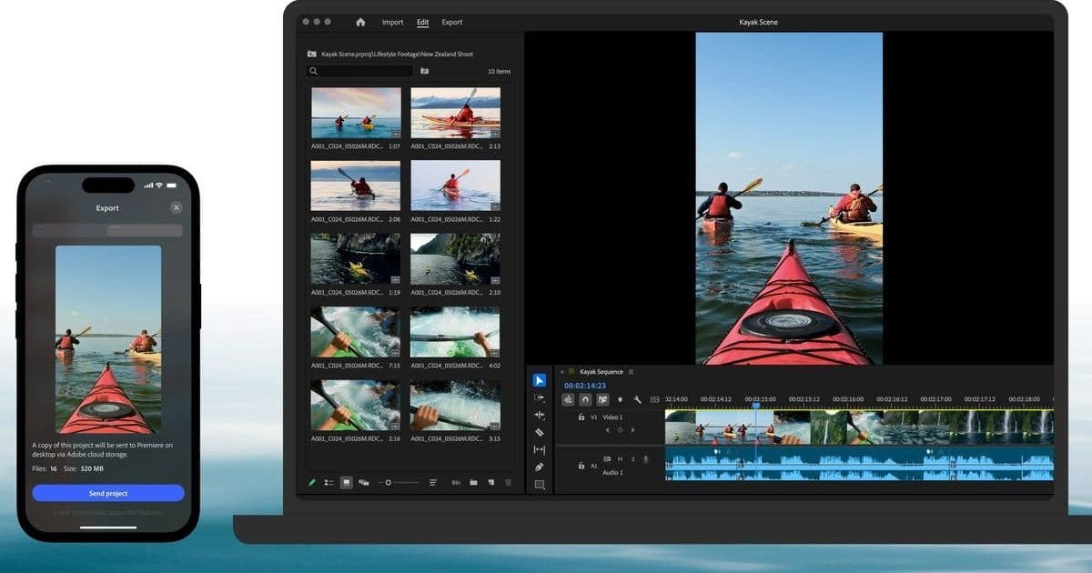Viewport: 1092px width, 573px height.
Task: Open the timeline settings wrench icon
Action: [x=638, y=400]
